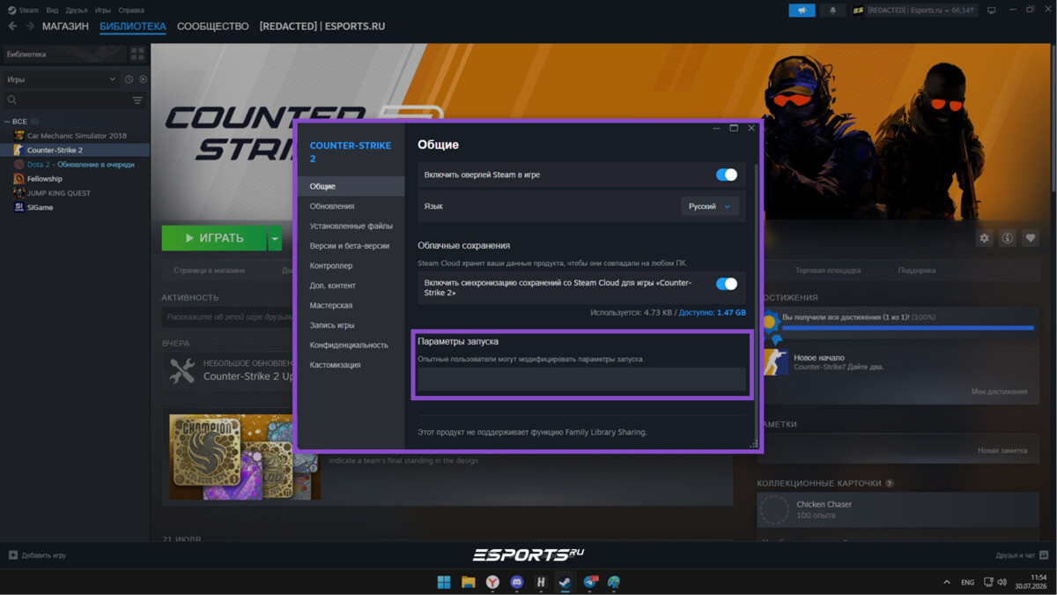The width and height of the screenshot is (1057, 595).
Task: Open the Steam taskbar icon
Action: tap(565, 582)
